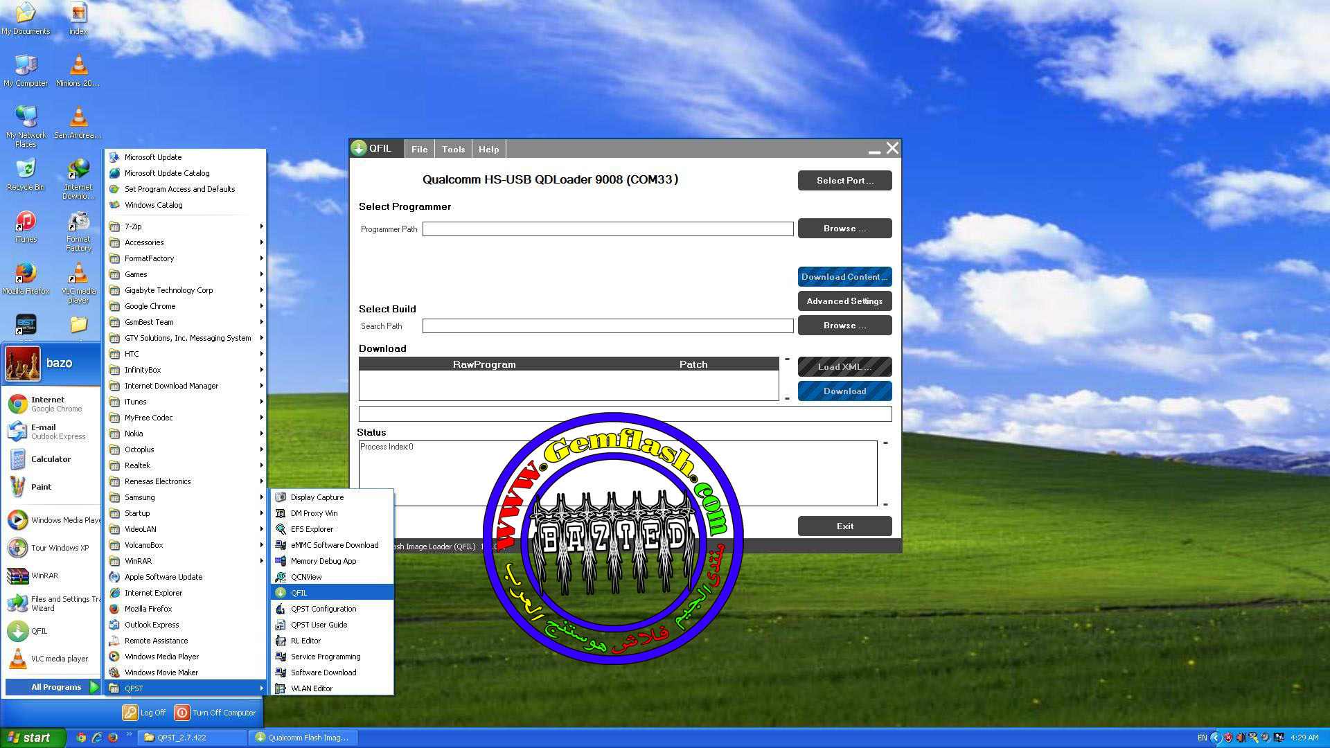Screen dimensions: 1330x748
Task: Open the File menu in QFIL
Action: pyautogui.click(x=419, y=149)
